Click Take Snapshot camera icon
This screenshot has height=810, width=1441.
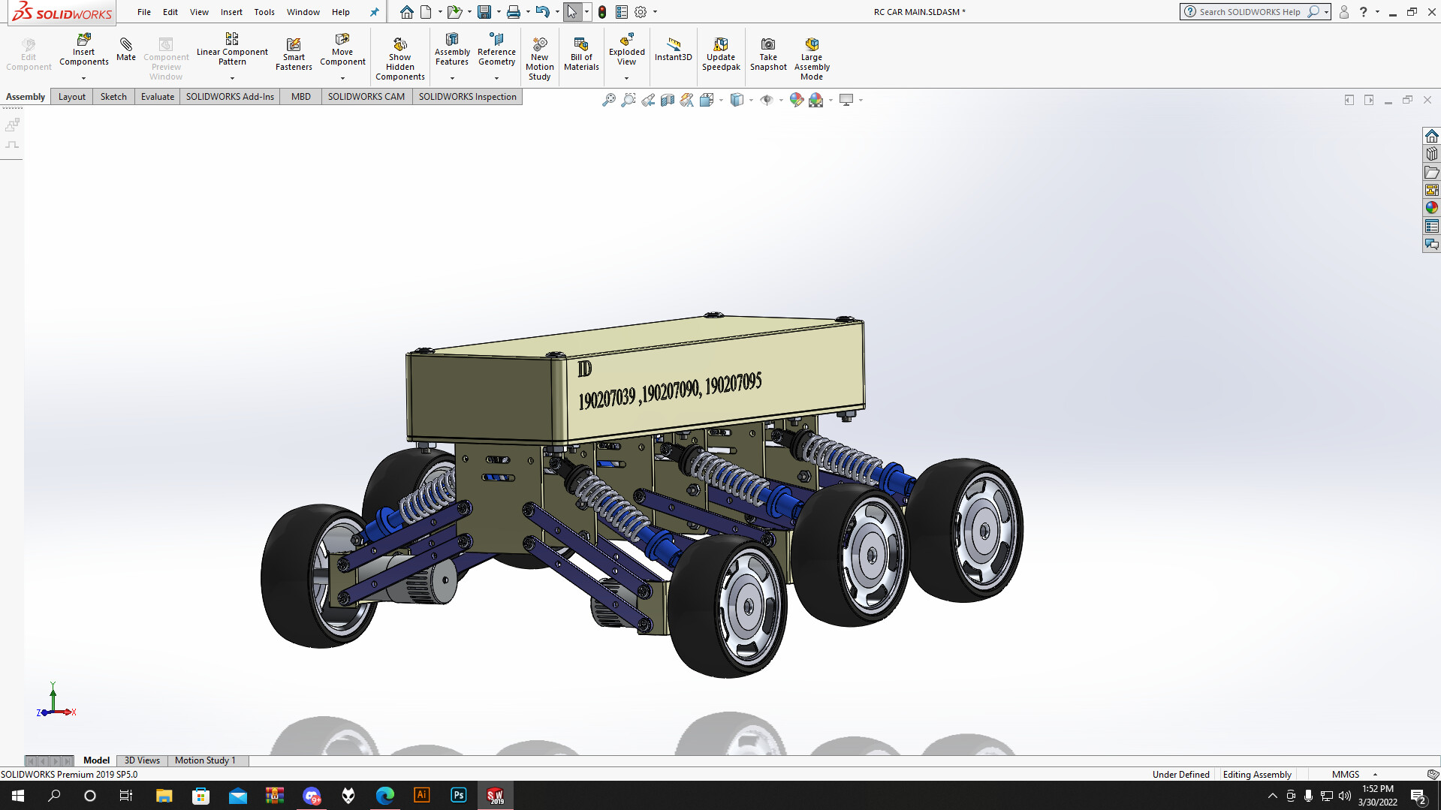767,45
